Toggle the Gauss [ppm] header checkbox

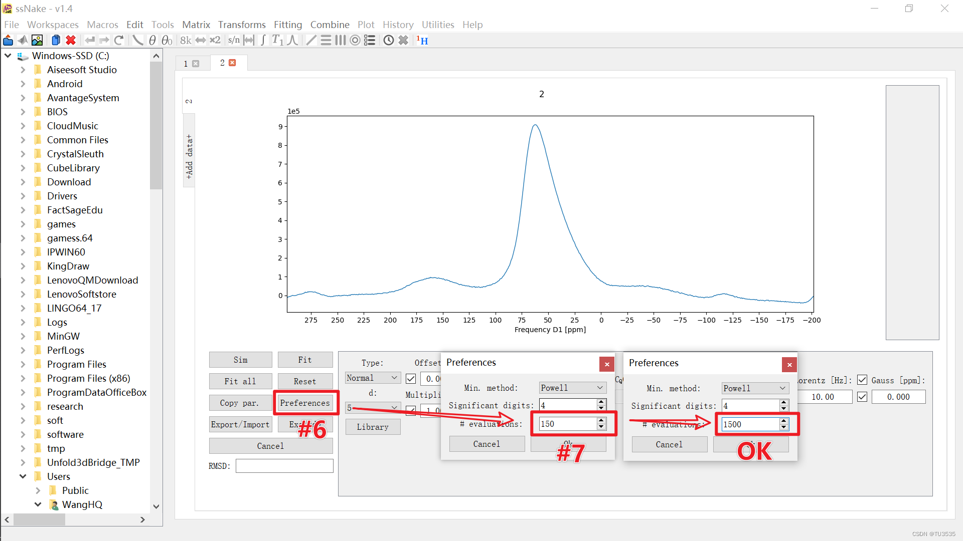click(x=862, y=380)
